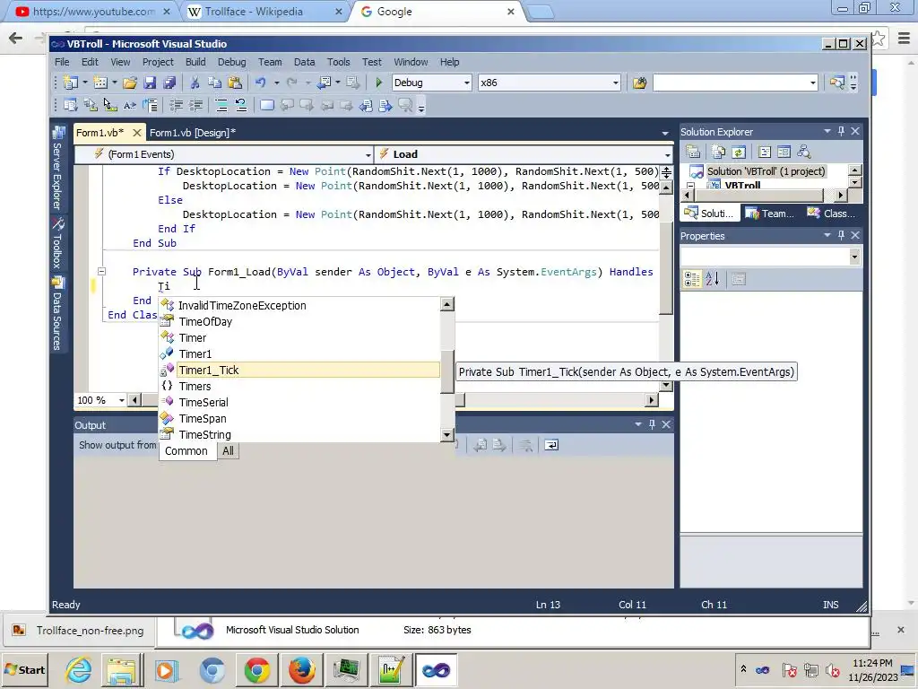The height and width of the screenshot is (689, 918).
Task: Click Refresh icon in Solution Explorer
Action: point(739,152)
